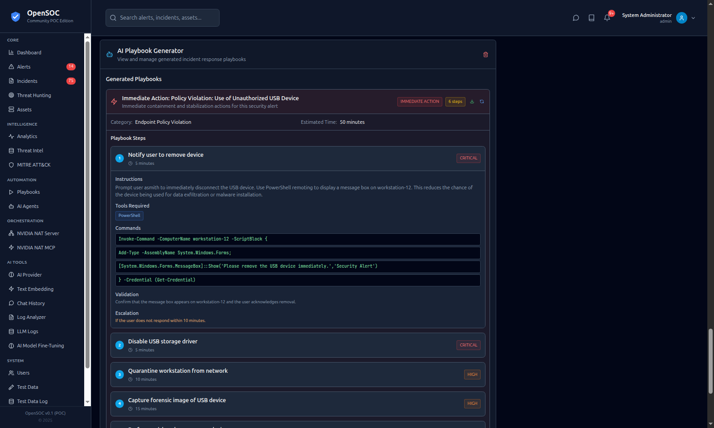The image size is (714, 428).
Task: Click the page scrollbar thumb
Action: [x=710, y=361]
